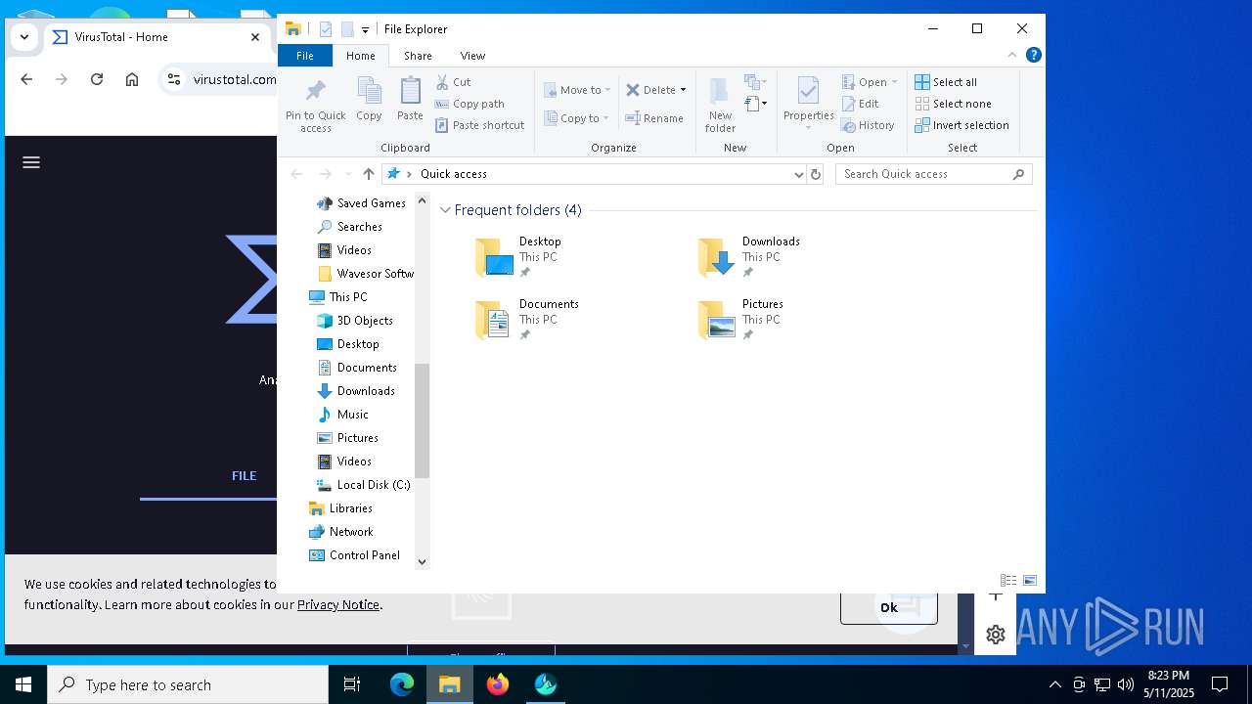Create a New folder from ribbon
1252x704 pixels.
720,105
